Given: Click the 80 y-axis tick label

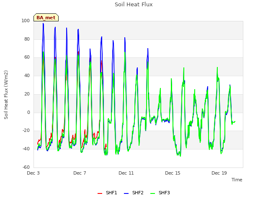Looking at the screenshot, I should coord(27,39).
